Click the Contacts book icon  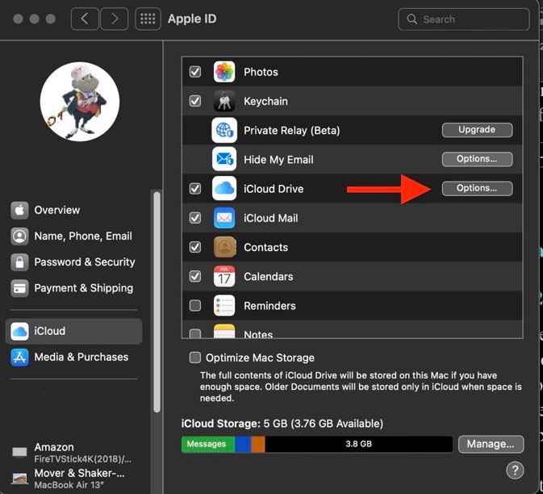[224, 247]
